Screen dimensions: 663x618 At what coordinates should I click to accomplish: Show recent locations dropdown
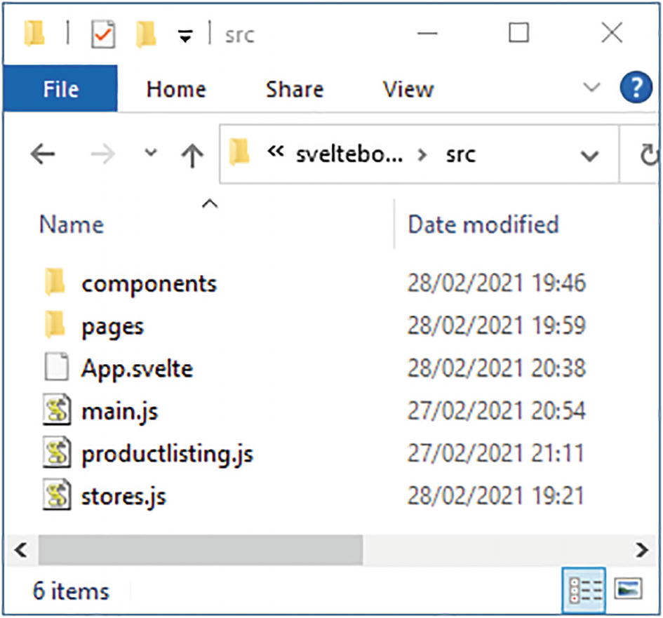pos(150,154)
